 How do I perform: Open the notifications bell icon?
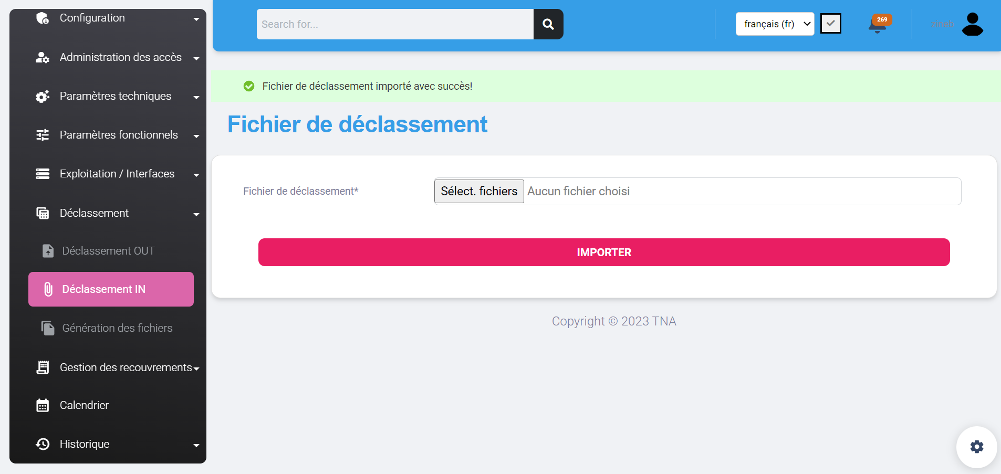click(877, 25)
